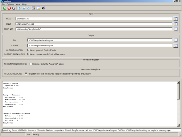This screenshot has height=137, width=182.
Task: Load previous history with blue up arrow
Action: [19, 8]
